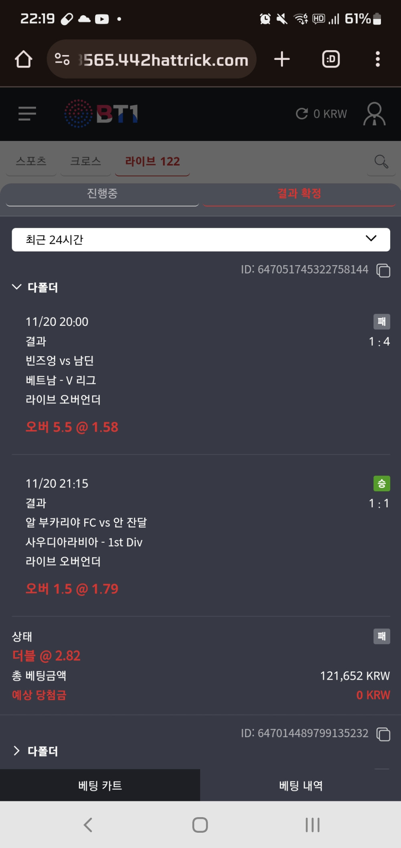Open the browser tab switcher

[331, 59]
